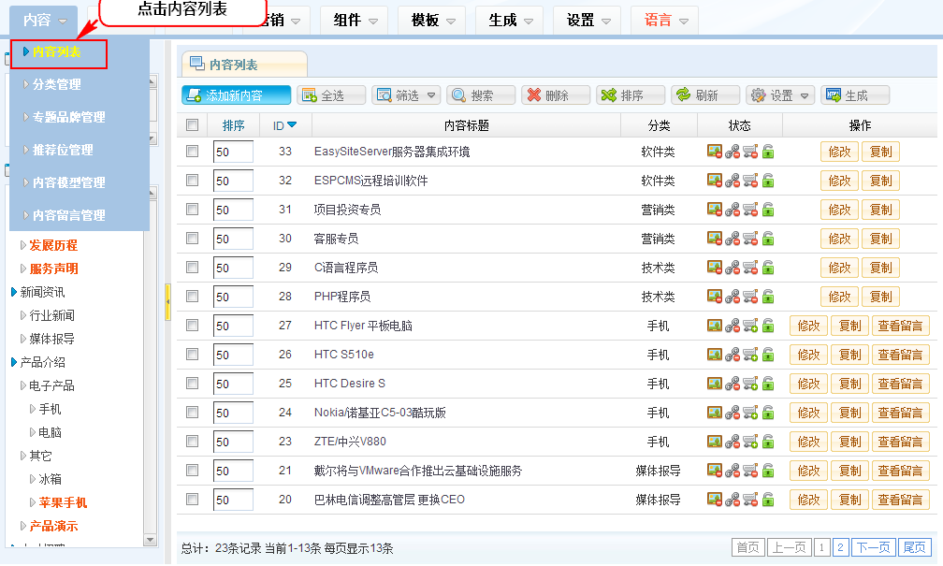Click the green lock icon for 客服专员 row
The image size is (943, 566).
pyautogui.click(x=768, y=239)
